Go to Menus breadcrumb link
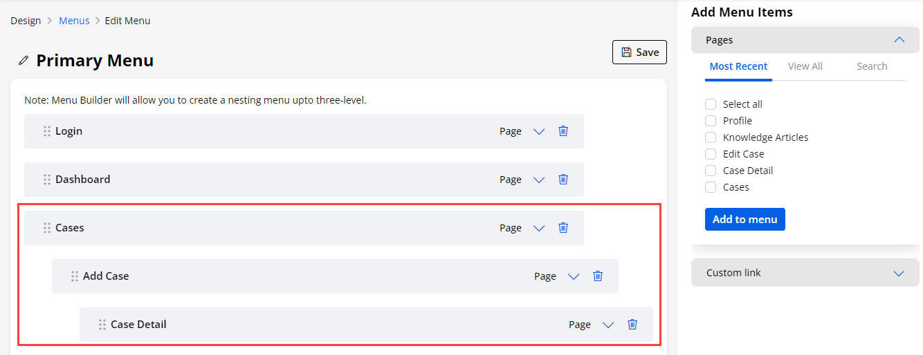This screenshot has width=923, height=355. point(74,21)
